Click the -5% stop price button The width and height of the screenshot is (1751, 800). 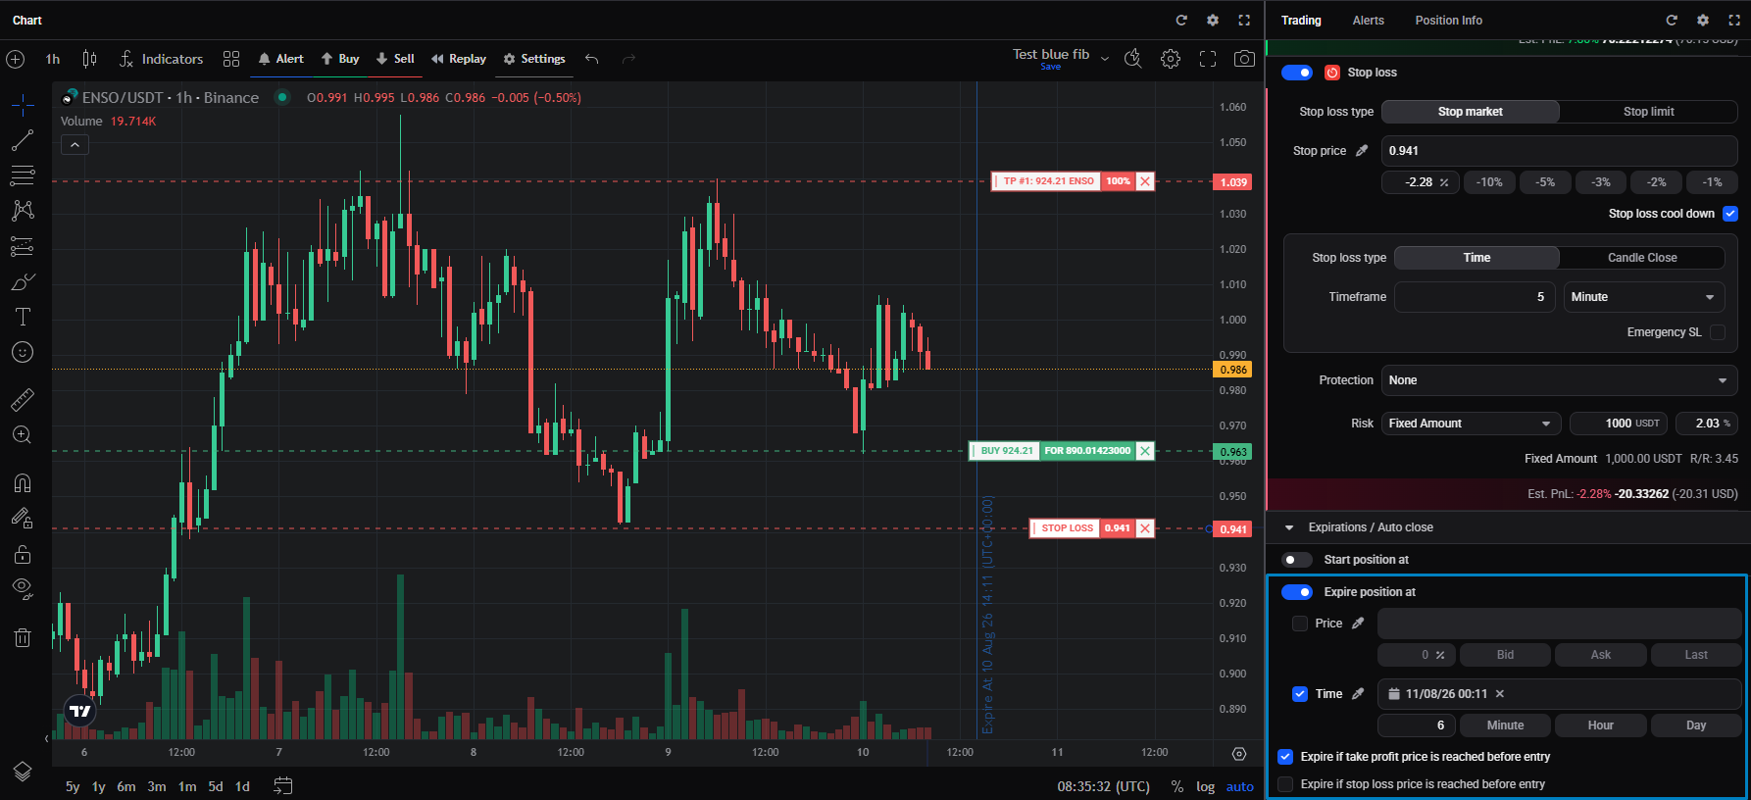click(1545, 182)
